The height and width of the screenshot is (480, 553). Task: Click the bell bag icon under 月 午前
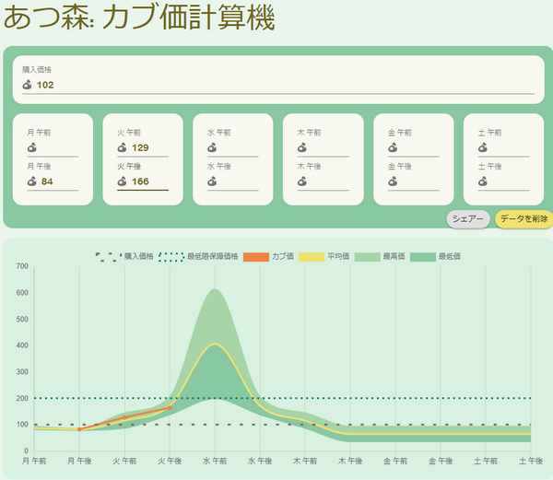tap(31, 147)
